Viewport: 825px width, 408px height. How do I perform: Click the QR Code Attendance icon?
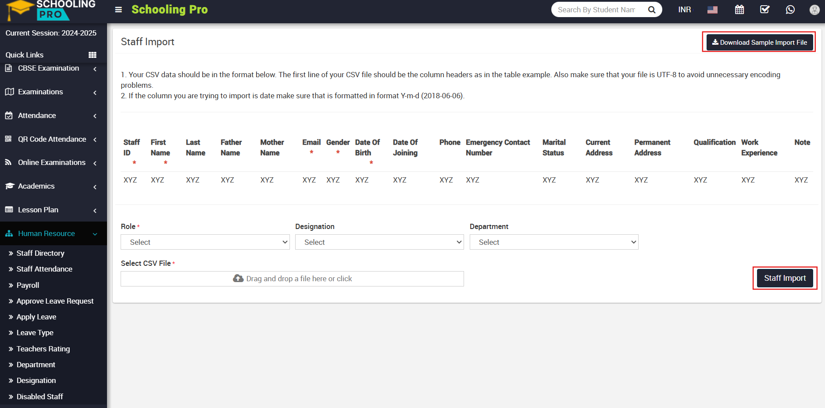[8, 139]
